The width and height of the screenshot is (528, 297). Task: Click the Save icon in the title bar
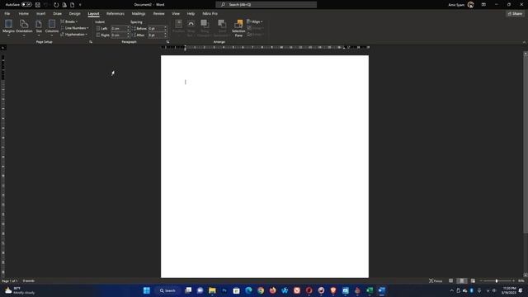point(38,5)
